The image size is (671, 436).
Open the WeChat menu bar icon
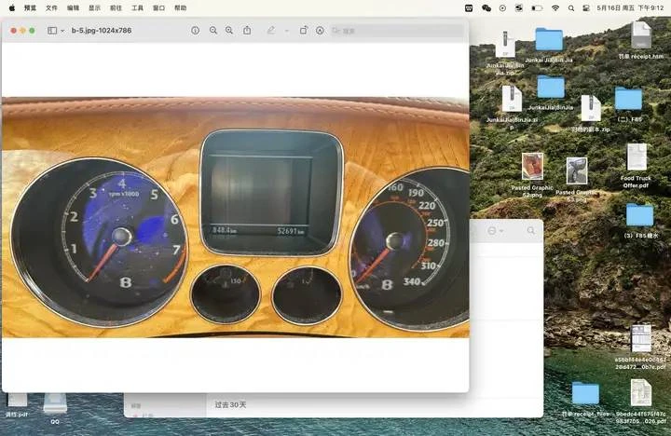tap(486, 7)
